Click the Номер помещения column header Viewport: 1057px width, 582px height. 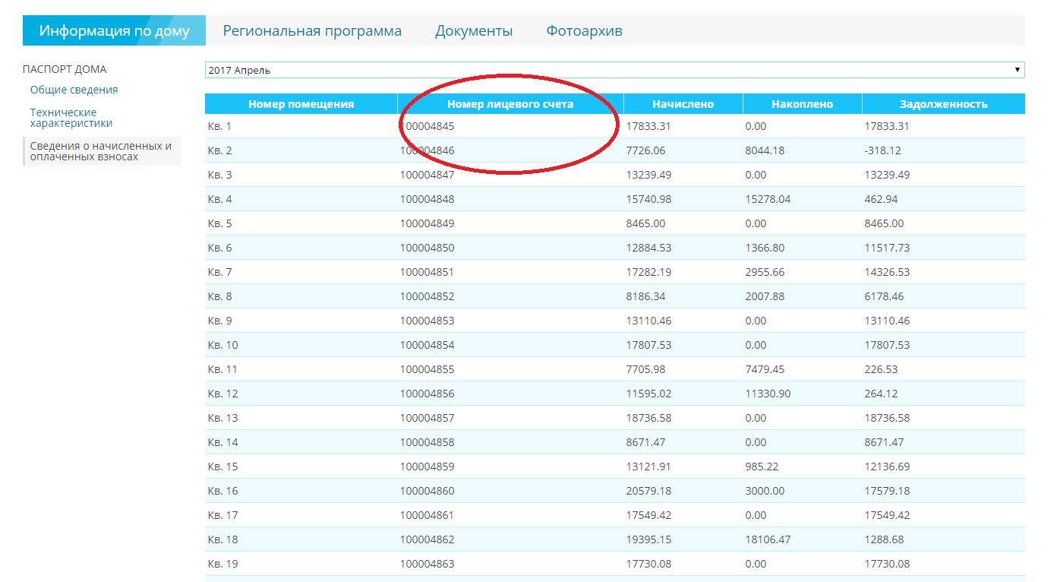tap(301, 104)
